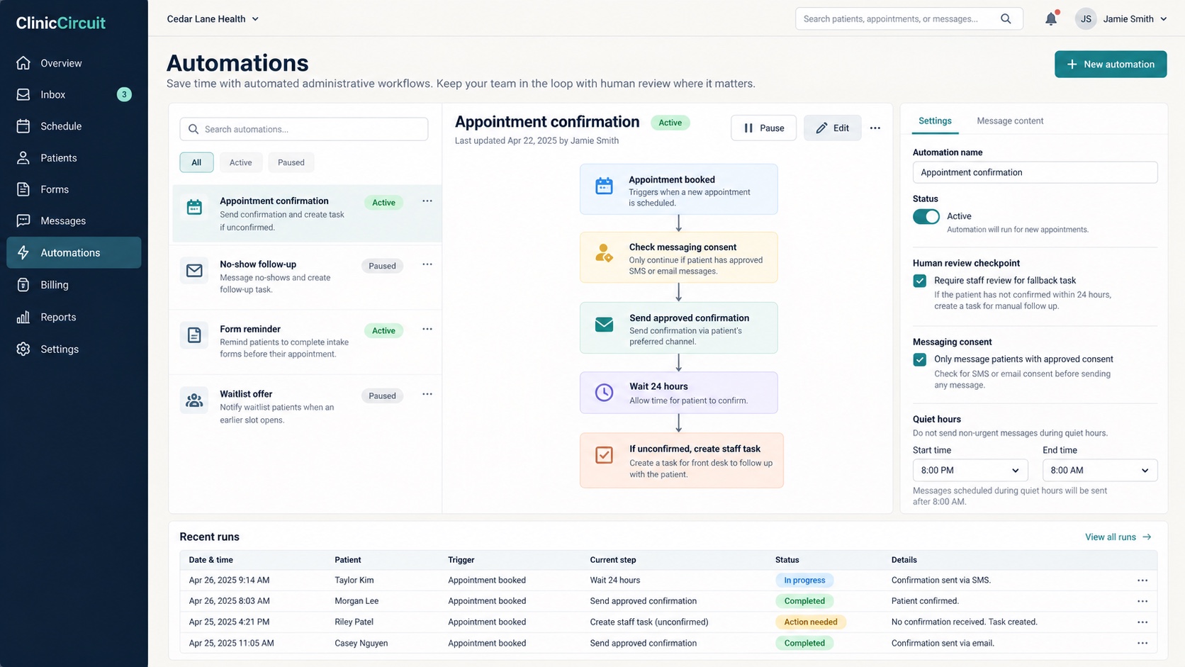Open the notifications bell
This screenshot has height=667, width=1185.
pyautogui.click(x=1051, y=19)
